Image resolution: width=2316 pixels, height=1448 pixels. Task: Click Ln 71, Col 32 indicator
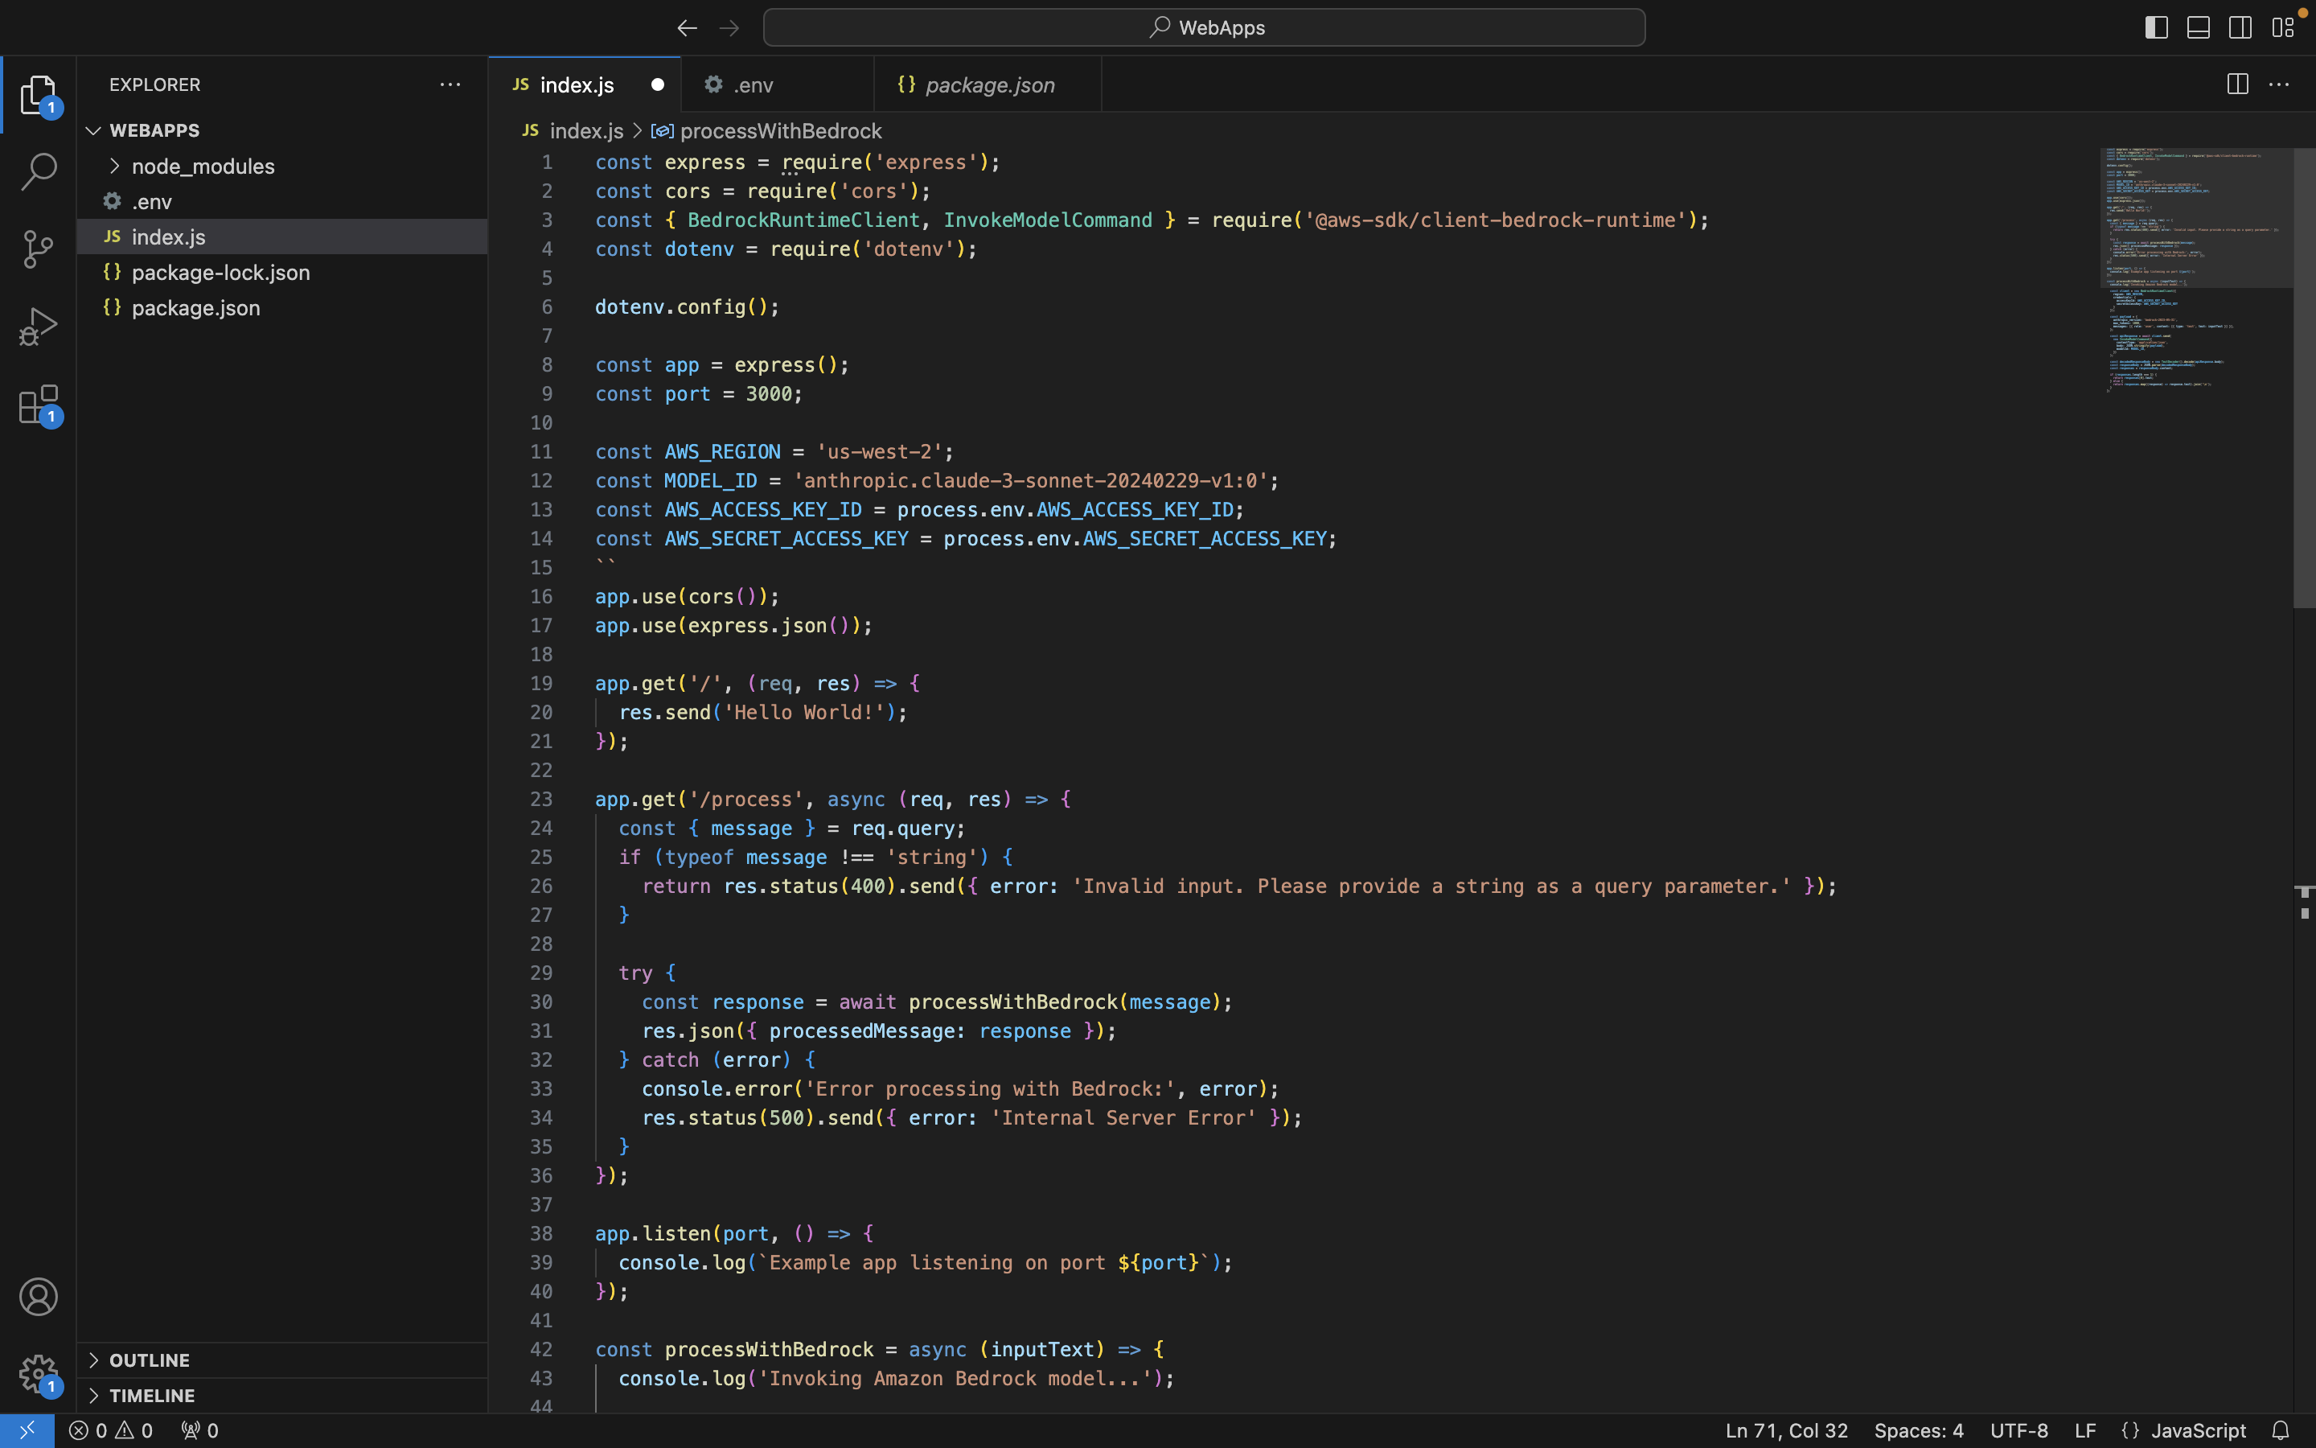pyautogui.click(x=1786, y=1429)
